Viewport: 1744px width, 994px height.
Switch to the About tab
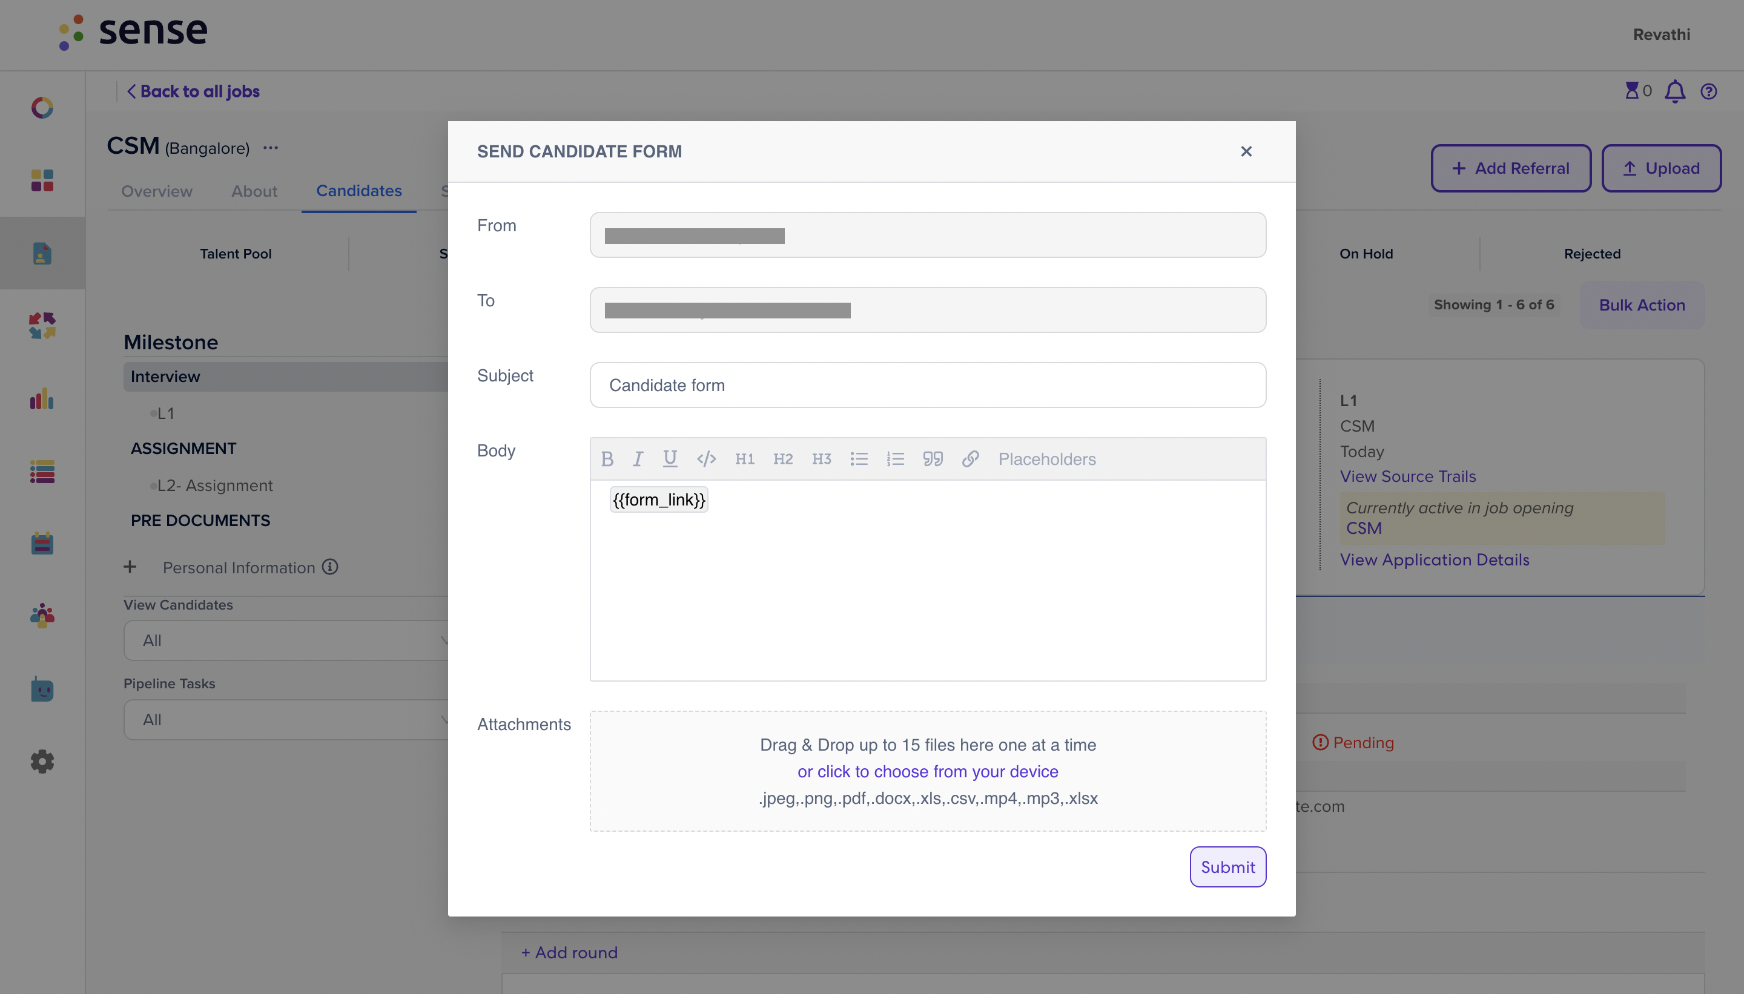coord(254,191)
